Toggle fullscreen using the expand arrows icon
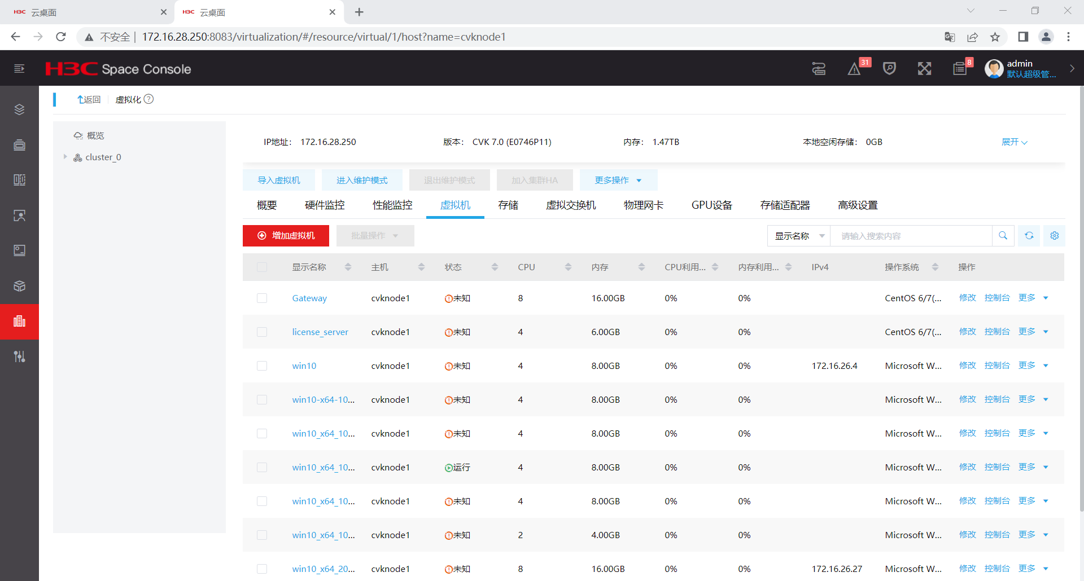1084x581 pixels. tap(924, 69)
